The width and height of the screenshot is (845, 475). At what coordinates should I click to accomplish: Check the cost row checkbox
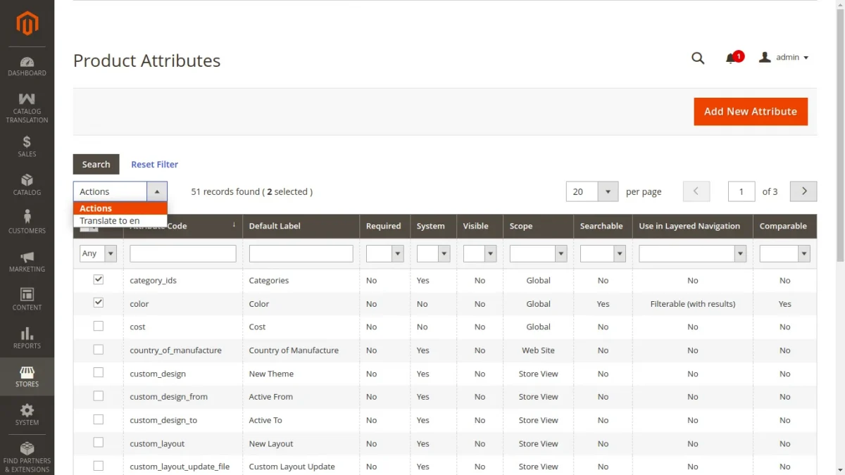coord(98,327)
